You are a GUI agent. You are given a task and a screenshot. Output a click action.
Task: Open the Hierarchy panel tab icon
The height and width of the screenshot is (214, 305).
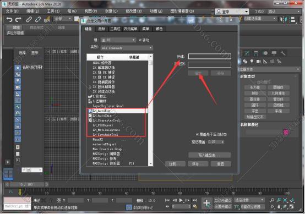click(x=256, y=53)
